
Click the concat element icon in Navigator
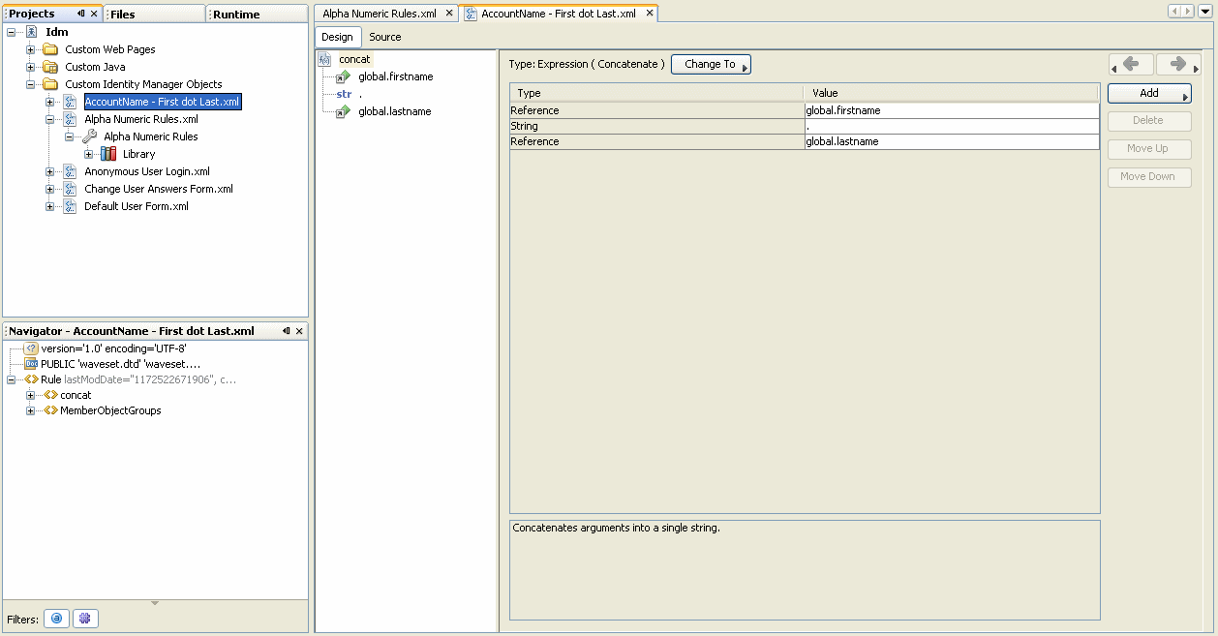[50, 395]
